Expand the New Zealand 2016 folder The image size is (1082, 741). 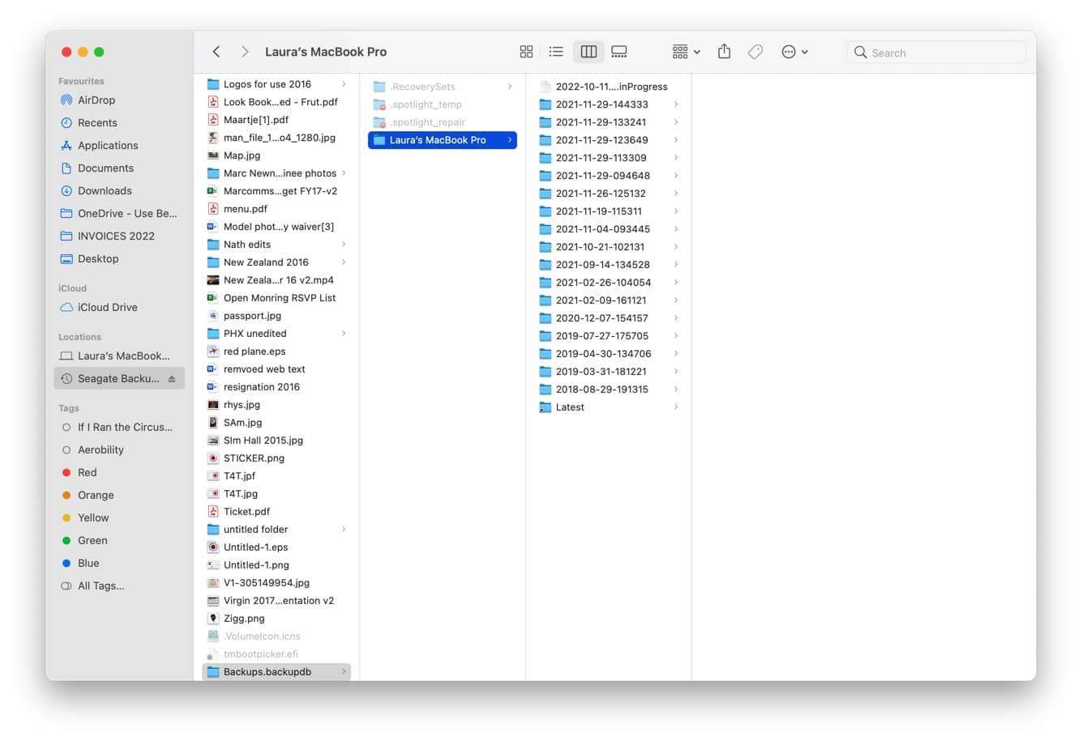point(344,262)
